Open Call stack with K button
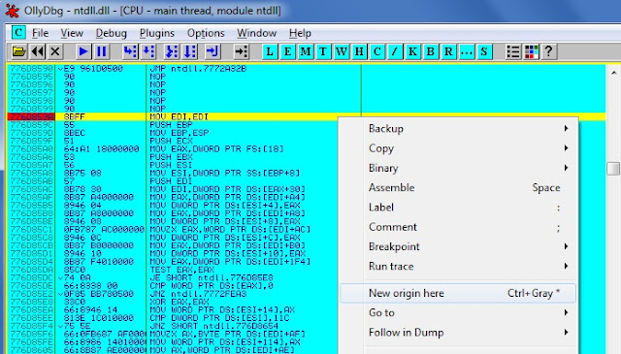Image resolution: width=621 pixels, height=354 pixels. pyautogui.click(x=412, y=51)
